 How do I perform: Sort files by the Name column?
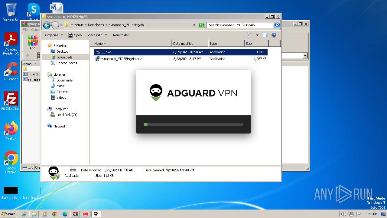click(x=131, y=44)
